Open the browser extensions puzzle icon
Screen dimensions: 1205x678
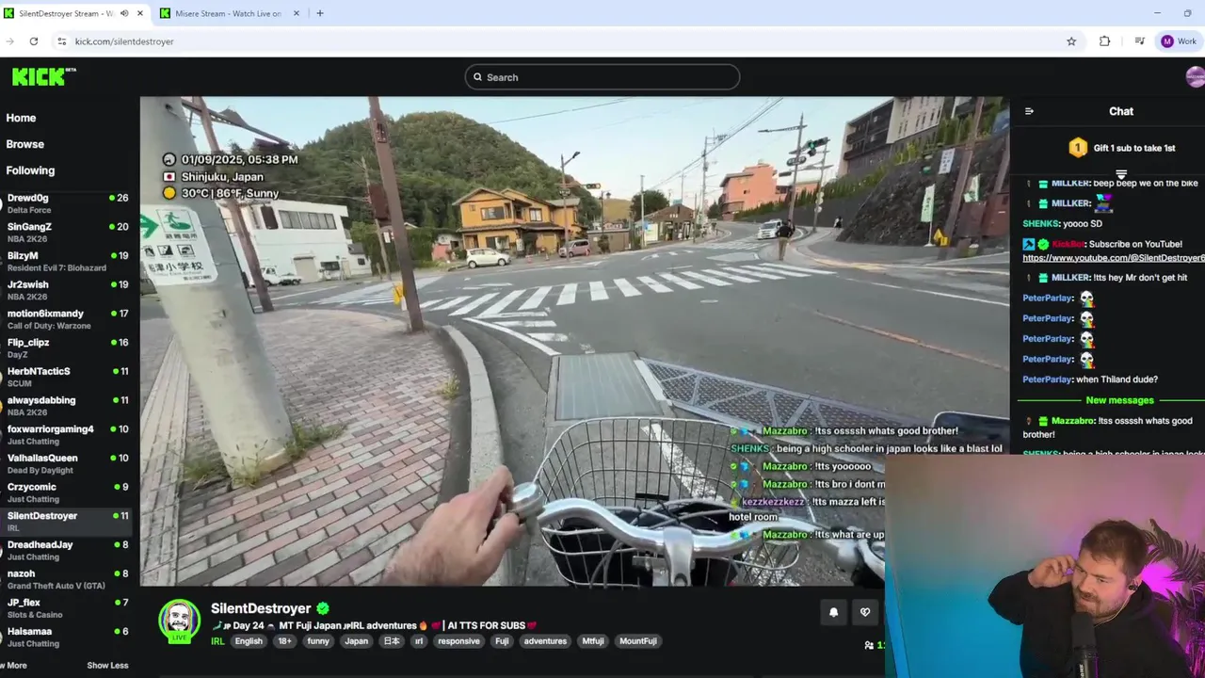1105,41
